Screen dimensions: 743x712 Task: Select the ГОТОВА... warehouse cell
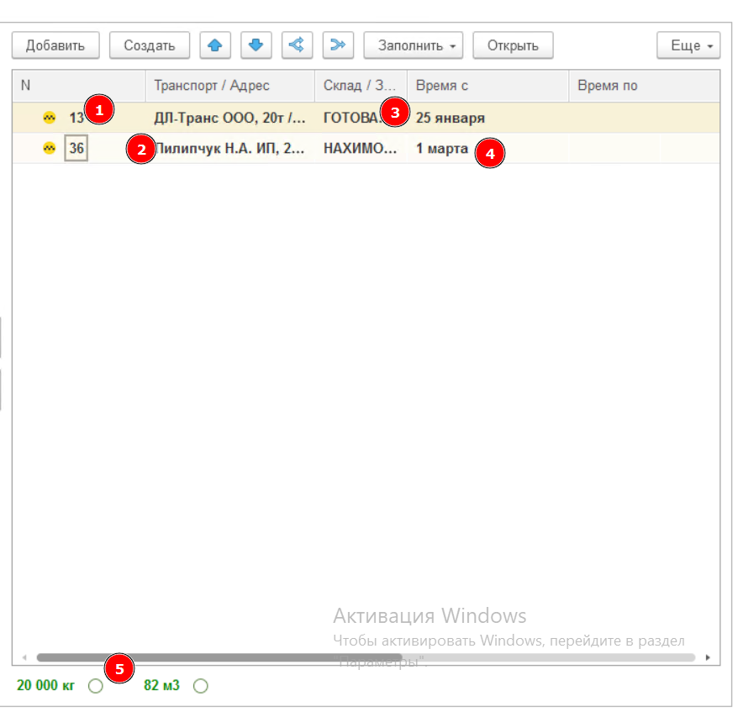click(361, 118)
